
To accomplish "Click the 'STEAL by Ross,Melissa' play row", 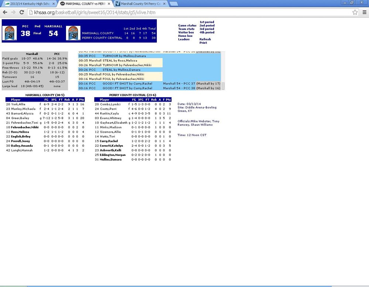I will click(120, 61).
